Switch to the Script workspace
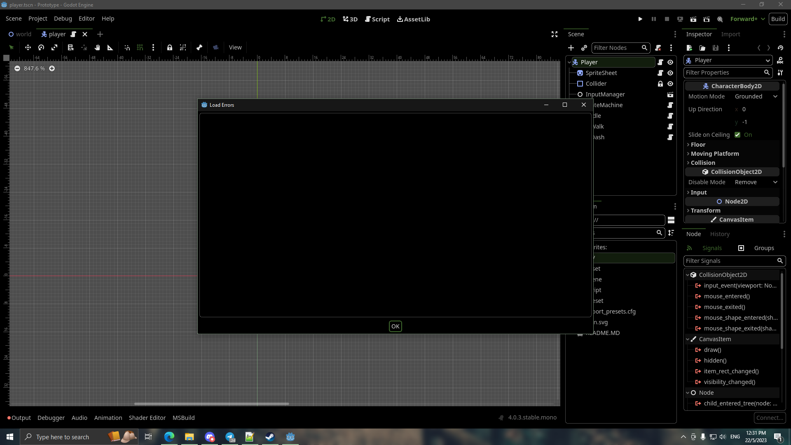This screenshot has height=445, width=791. click(377, 19)
